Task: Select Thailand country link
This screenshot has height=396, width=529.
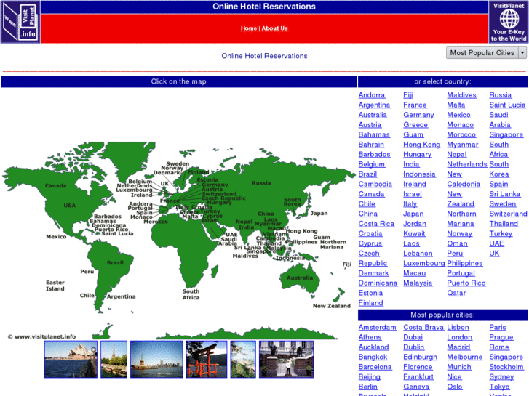Action: click(504, 224)
